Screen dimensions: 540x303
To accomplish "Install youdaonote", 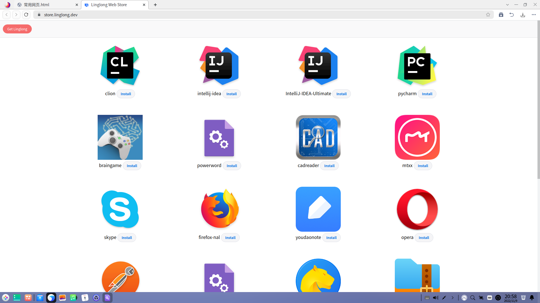I will tap(331, 238).
